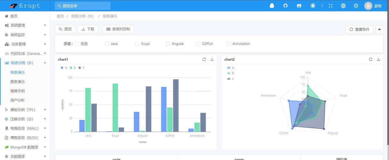The image size is (389, 160).
Task: Open the GitHub icon in header
Action: [x=285, y=6]
